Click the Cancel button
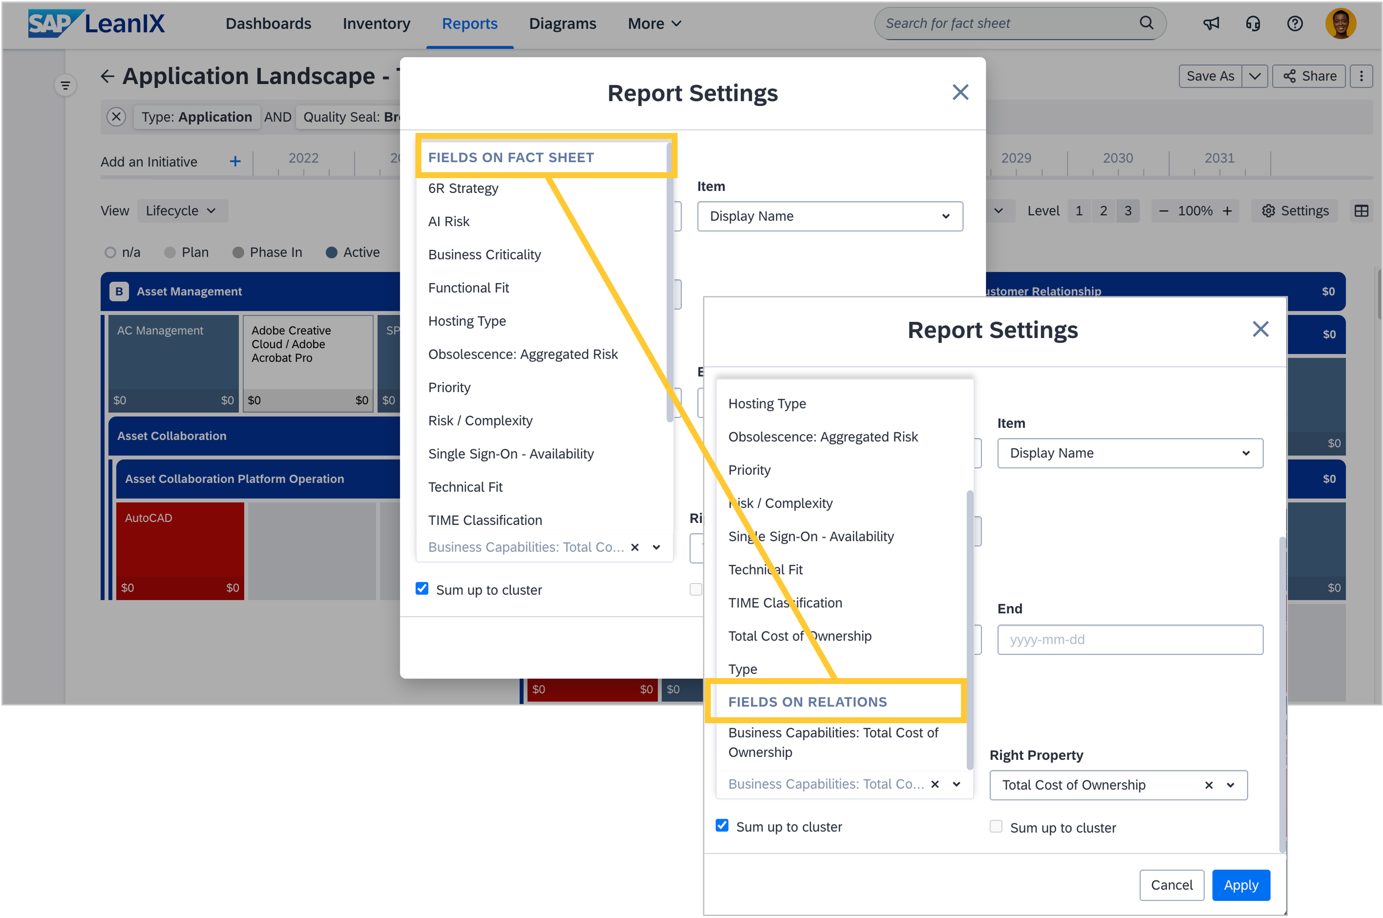This screenshot has width=1383, height=918. pyautogui.click(x=1171, y=885)
